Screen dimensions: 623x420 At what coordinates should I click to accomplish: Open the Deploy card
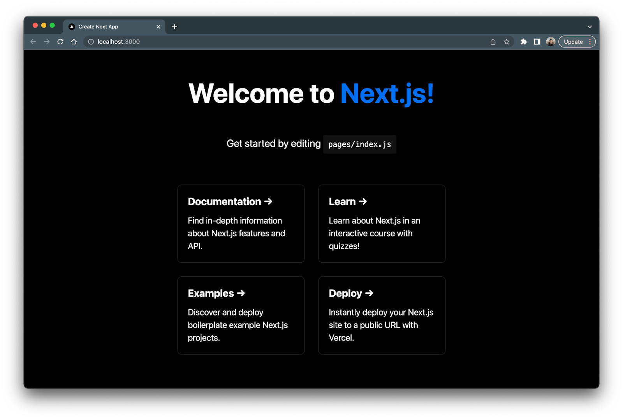(382, 315)
